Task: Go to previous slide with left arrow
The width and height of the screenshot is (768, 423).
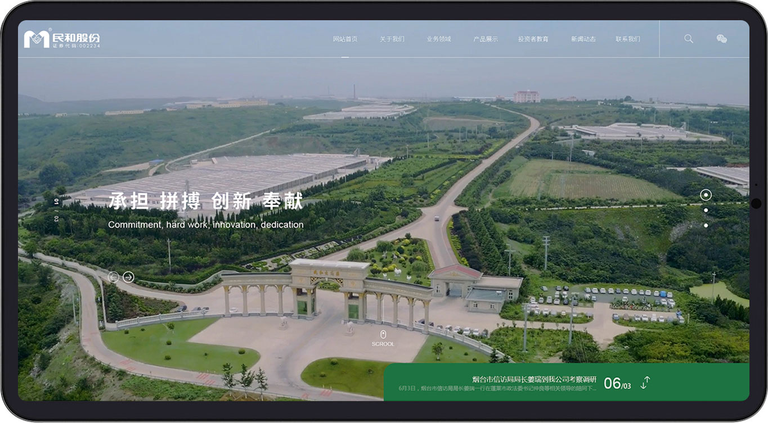Action: pos(113,277)
